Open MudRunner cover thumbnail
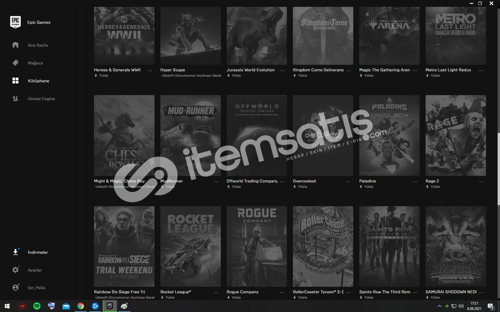500x312 pixels. tap(190, 135)
